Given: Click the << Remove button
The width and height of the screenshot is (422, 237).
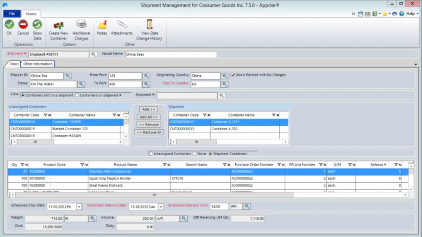Looking at the screenshot, I should point(149,125).
